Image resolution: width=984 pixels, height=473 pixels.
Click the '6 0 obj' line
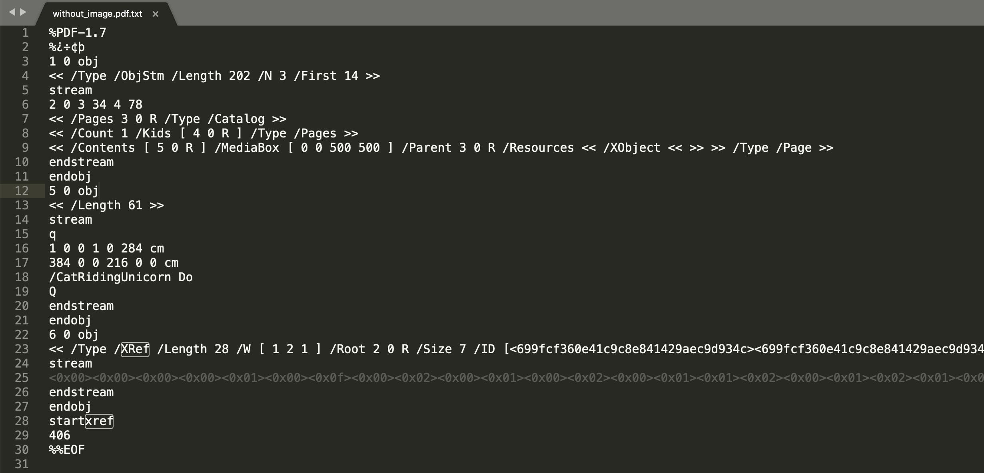click(x=74, y=335)
